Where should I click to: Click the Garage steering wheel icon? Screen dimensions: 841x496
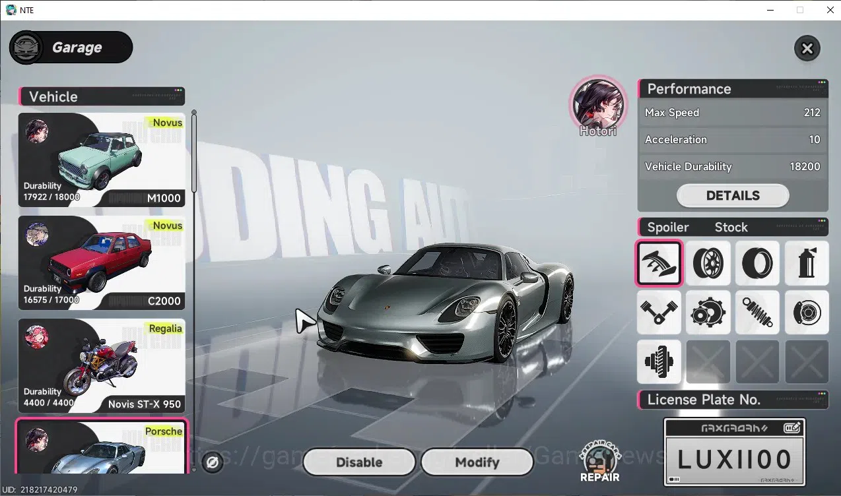coord(26,47)
